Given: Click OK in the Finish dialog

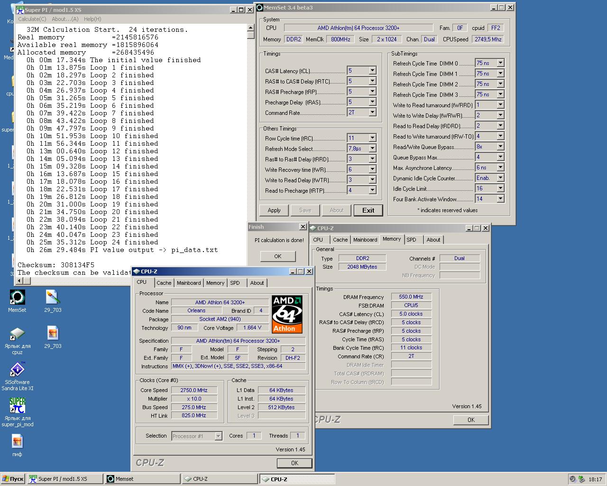Looking at the screenshot, I should 278,256.
